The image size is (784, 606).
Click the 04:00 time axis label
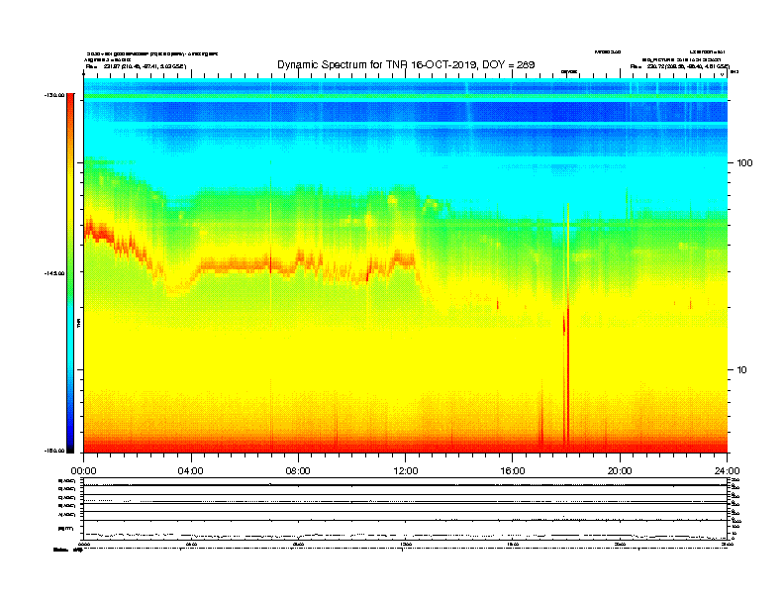191,471
